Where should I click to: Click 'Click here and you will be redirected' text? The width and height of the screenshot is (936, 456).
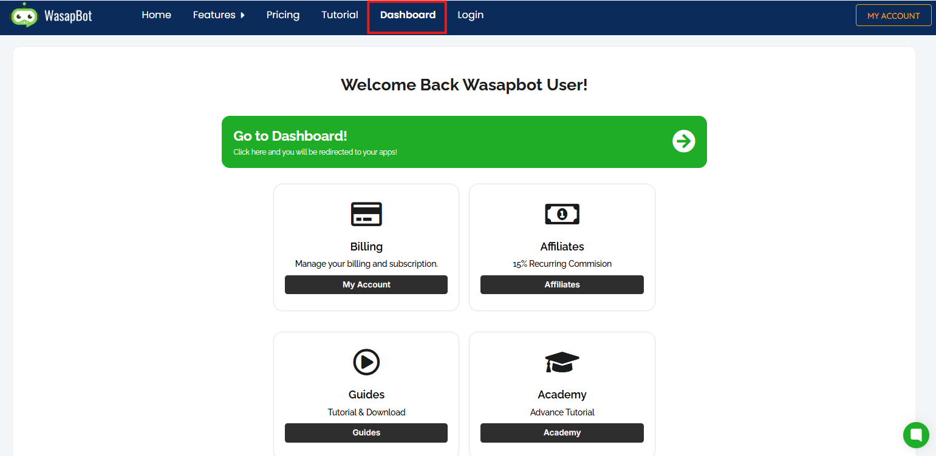[x=315, y=152]
